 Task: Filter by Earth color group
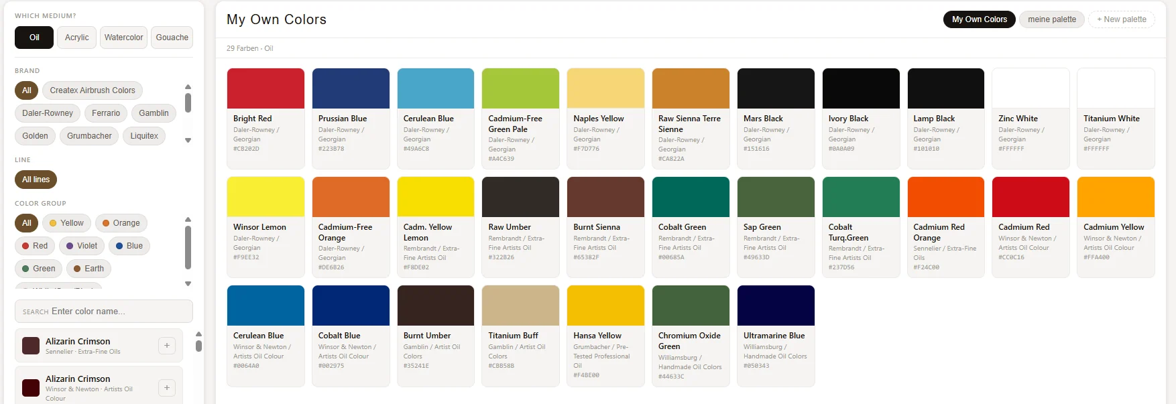89,269
